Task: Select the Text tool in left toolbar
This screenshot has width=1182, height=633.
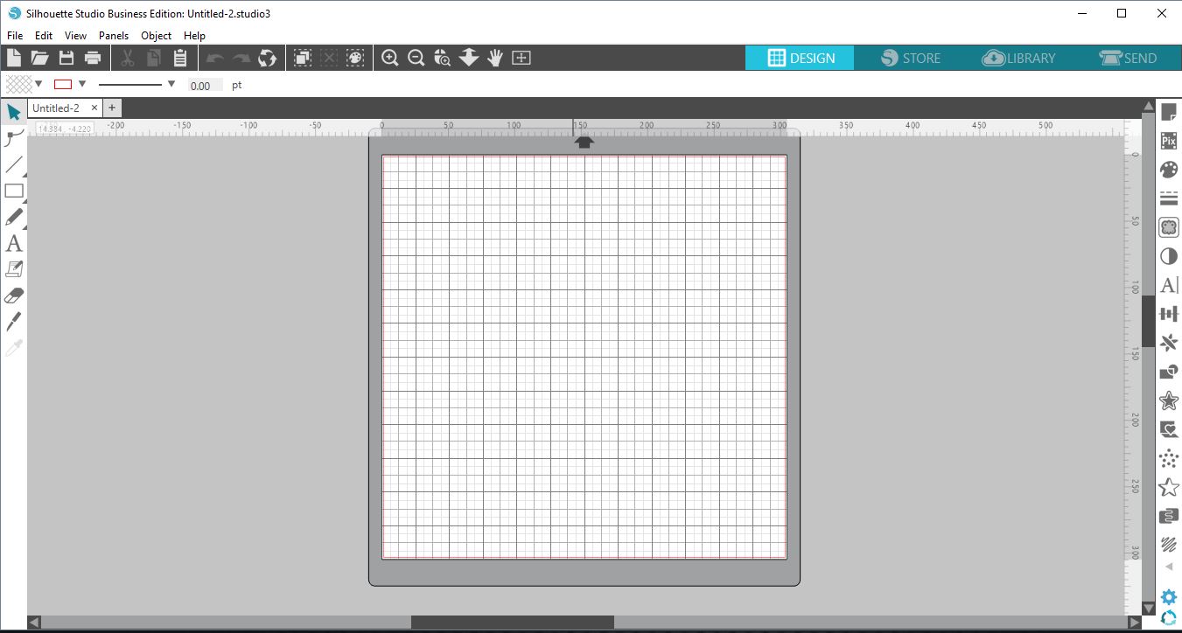Action: click(13, 243)
